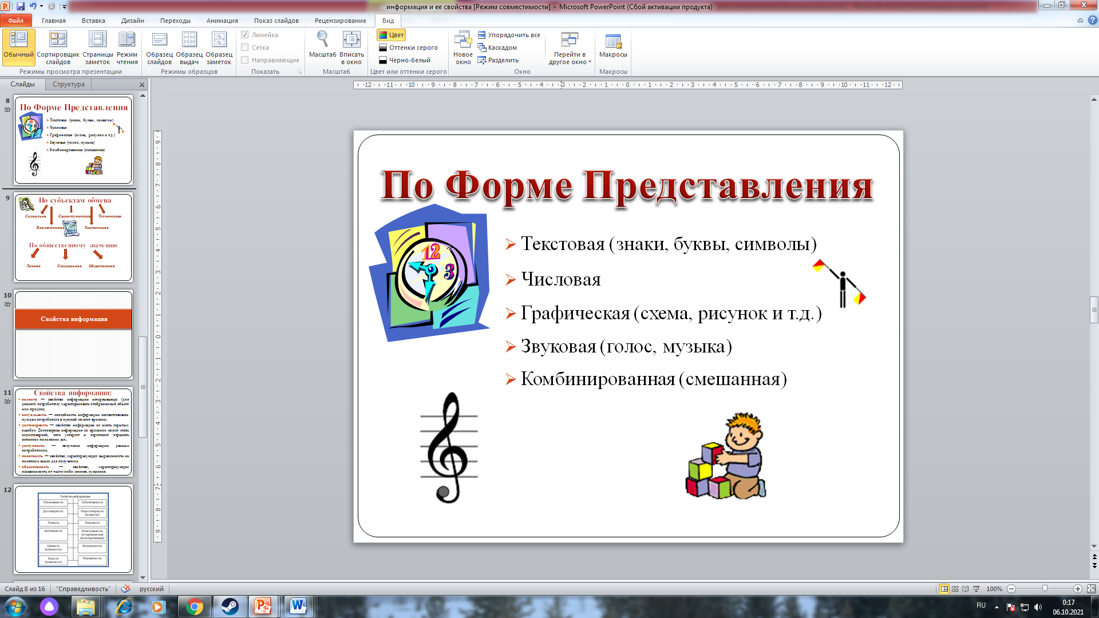Viewport: 1099px width, 618px height.
Task: Open Notes Master (Образец заметок)
Action: (x=219, y=47)
